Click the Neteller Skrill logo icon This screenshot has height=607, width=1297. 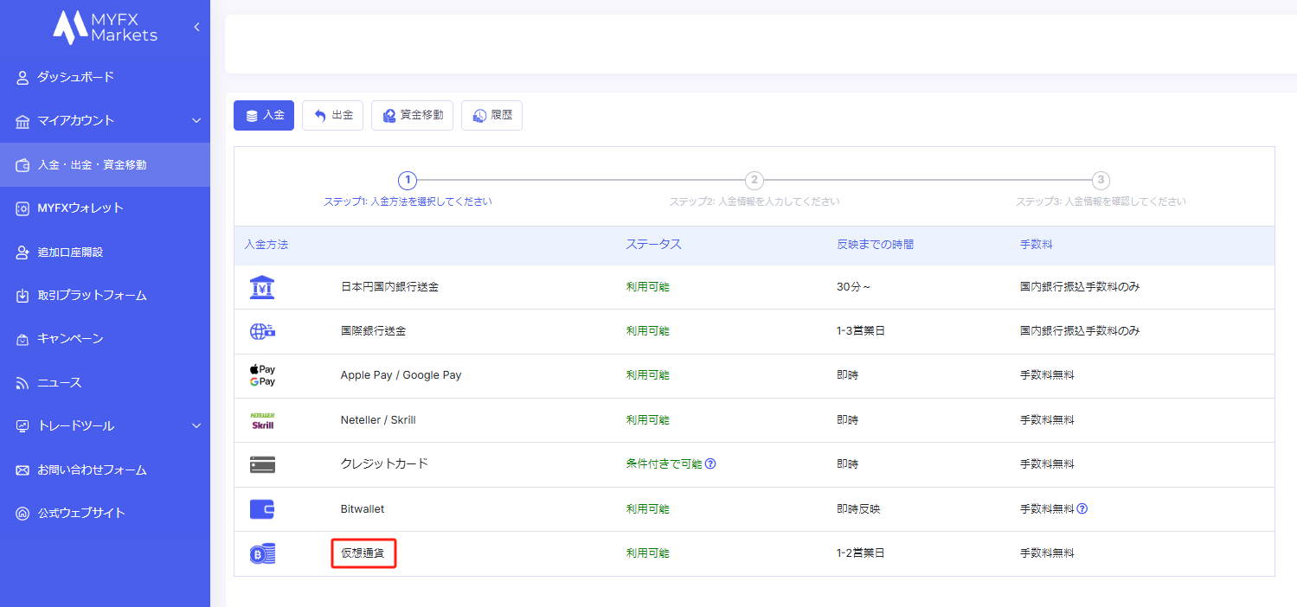pos(262,420)
